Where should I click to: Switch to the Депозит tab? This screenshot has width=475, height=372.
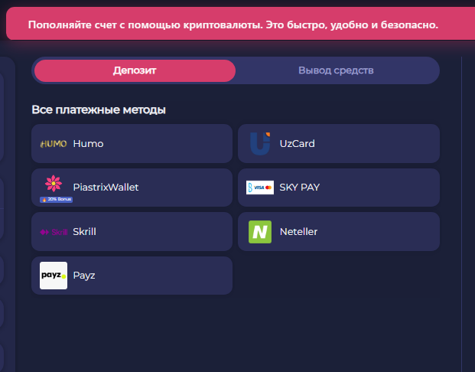pyautogui.click(x=135, y=71)
